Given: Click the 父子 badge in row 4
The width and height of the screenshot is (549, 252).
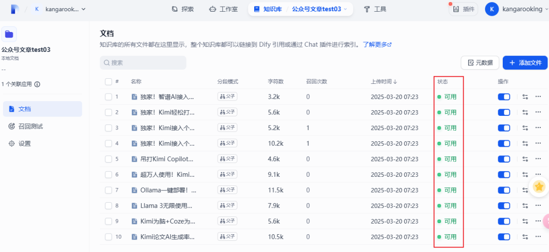Looking at the screenshot, I should (x=227, y=143).
